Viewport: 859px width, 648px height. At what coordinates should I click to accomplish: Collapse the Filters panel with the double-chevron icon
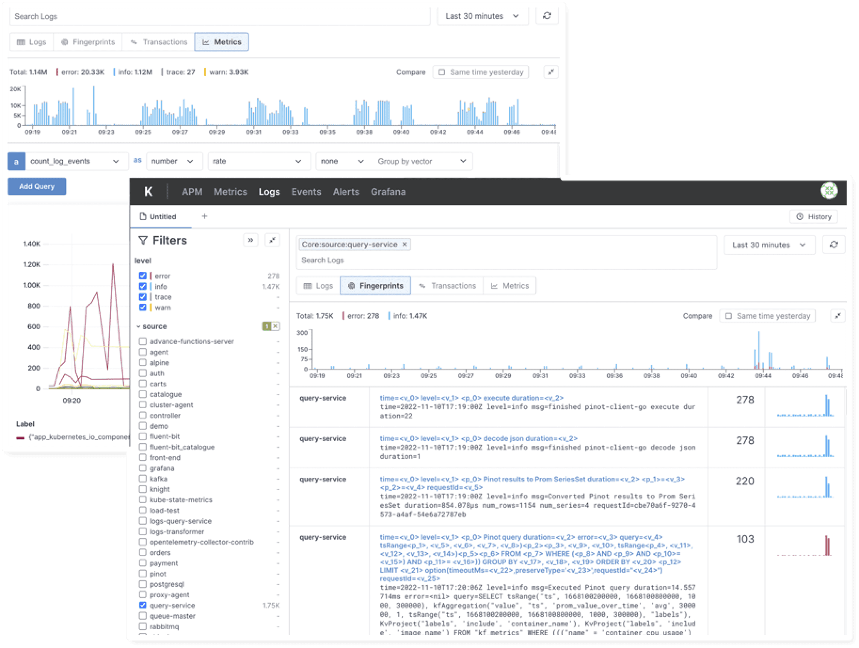point(250,240)
